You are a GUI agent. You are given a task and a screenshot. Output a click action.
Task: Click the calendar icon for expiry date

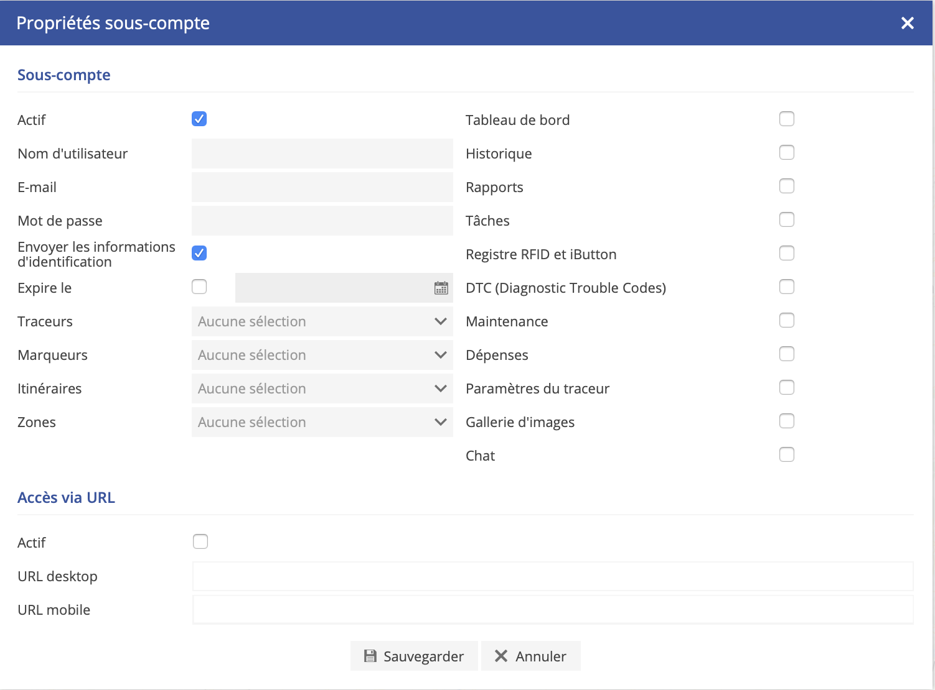(x=441, y=288)
